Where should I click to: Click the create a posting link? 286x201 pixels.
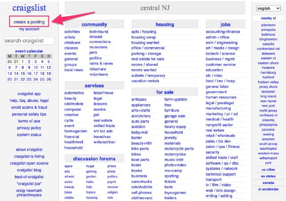pos(29,22)
